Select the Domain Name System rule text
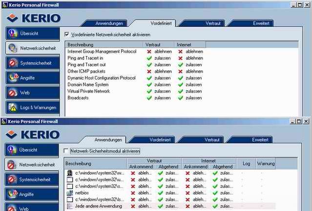312x211 pixels. [x=88, y=85]
